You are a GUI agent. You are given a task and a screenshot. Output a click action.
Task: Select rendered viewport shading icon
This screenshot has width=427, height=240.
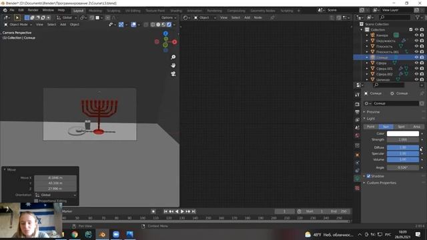[169, 25]
